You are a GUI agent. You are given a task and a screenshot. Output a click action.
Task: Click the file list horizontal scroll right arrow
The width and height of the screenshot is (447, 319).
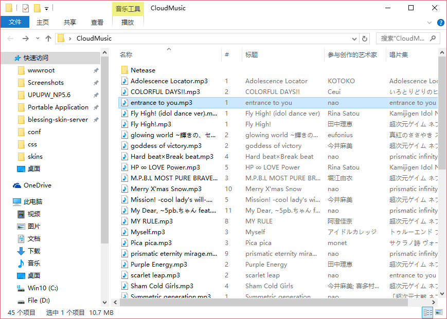pyautogui.click(x=434, y=302)
